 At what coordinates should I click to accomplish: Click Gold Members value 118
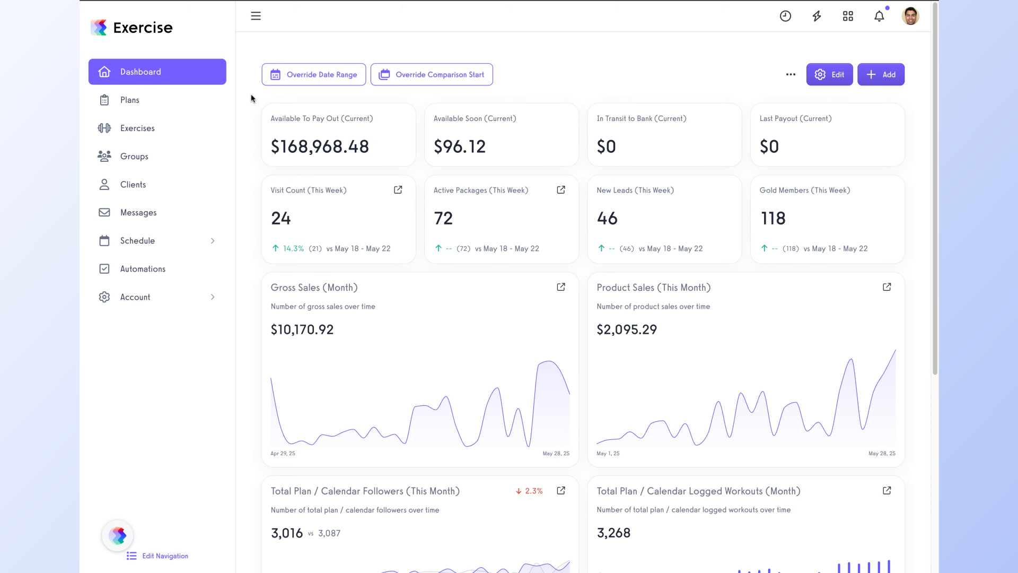tap(773, 218)
